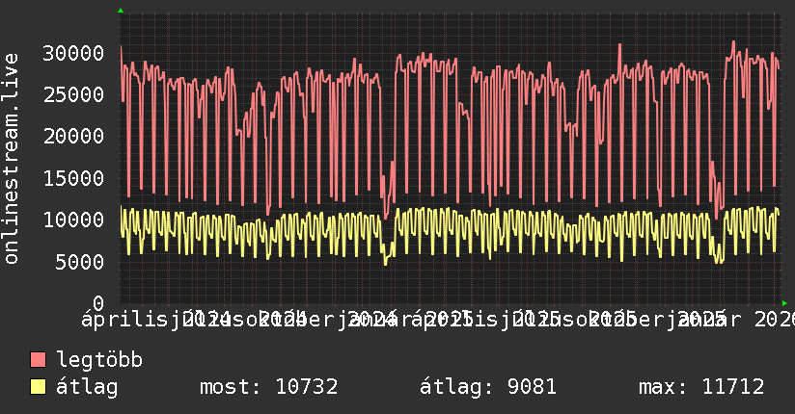Click the 2026 label ending the time axis

click(x=774, y=320)
